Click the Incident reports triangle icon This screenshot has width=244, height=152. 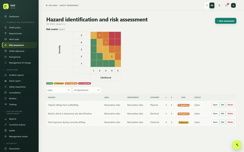(x=6, y=75)
